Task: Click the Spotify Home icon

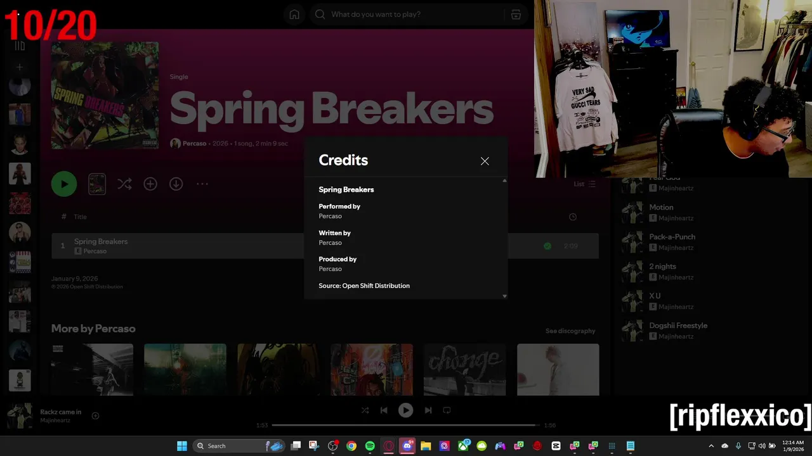Action: [x=294, y=15]
